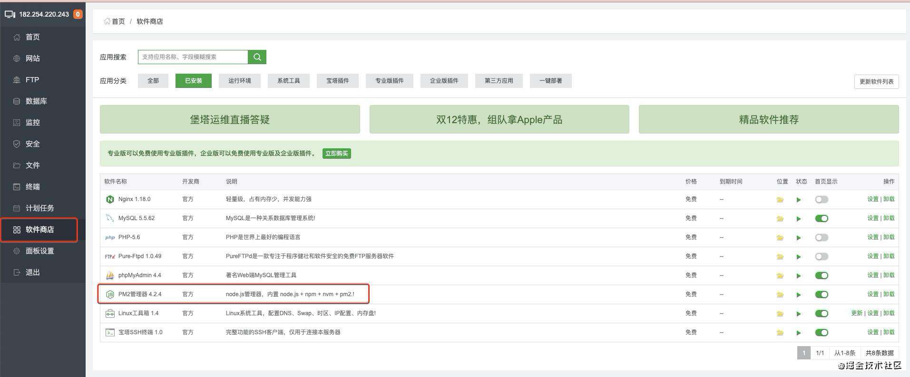The width and height of the screenshot is (910, 377).
Task: Open 文件 in the sidebar
Action: [43, 165]
